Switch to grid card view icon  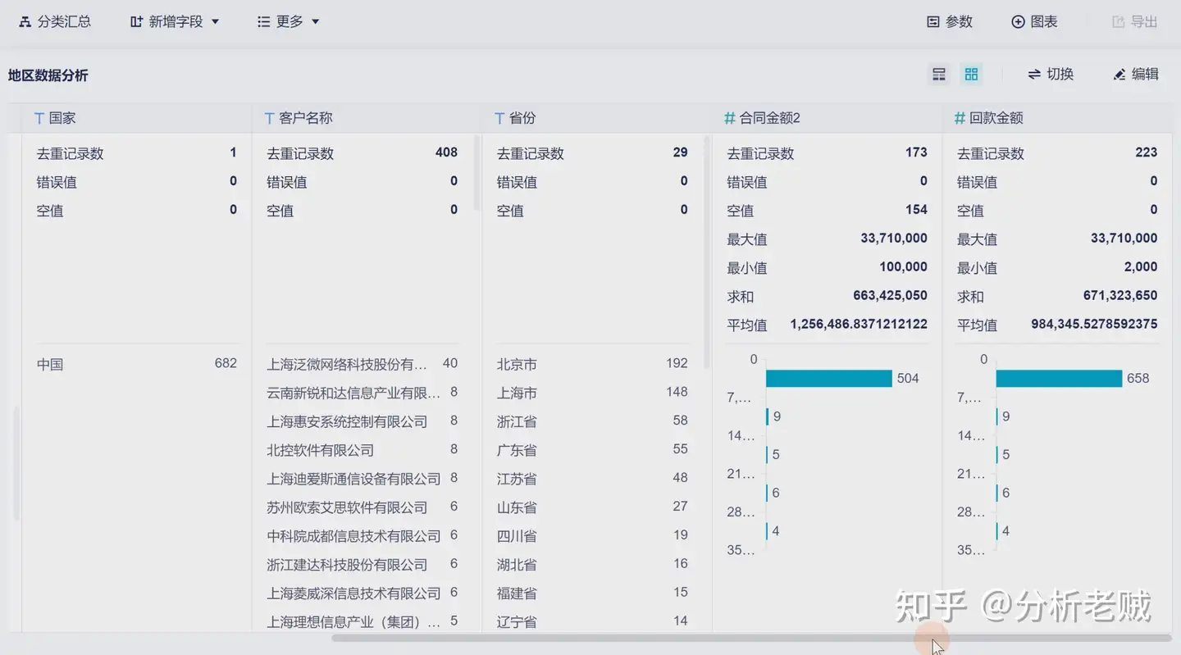point(971,75)
